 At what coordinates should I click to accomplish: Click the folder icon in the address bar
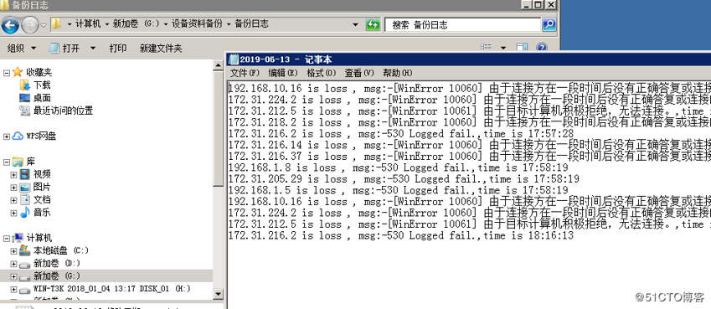point(57,24)
